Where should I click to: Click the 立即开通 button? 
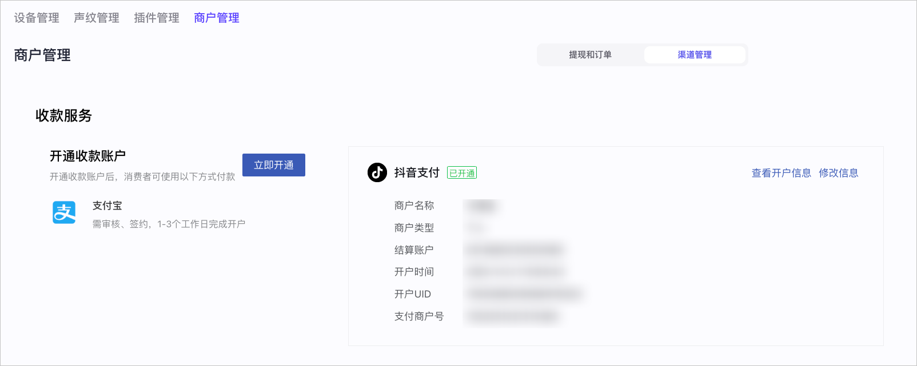pyautogui.click(x=274, y=165)
